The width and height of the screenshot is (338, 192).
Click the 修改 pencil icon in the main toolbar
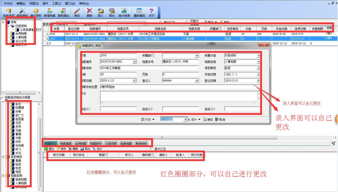(77, 11)
